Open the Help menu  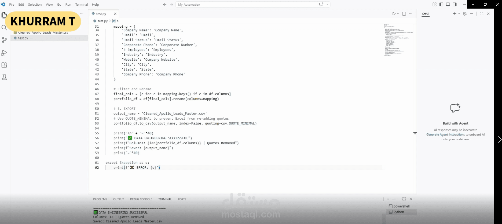click(x=96, y=5)
